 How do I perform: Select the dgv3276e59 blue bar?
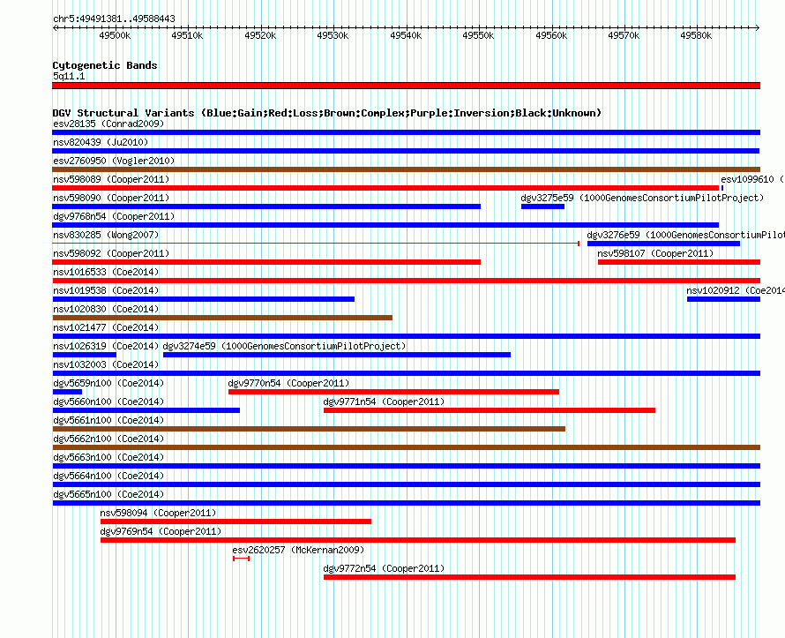click(x=663, y=244)
